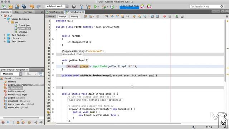Click the Undo arrow icon
229x129 pixels.
tap(32, 6)
